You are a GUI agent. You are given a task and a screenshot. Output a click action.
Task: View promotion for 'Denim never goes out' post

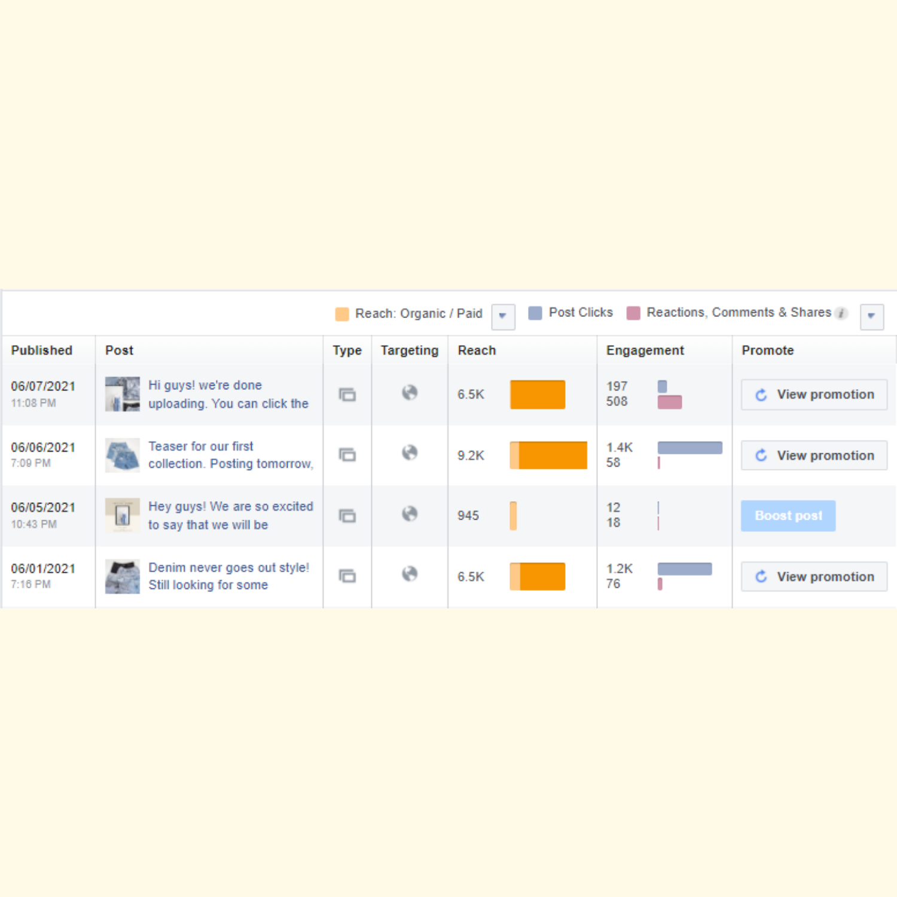[x=814, y=576]
